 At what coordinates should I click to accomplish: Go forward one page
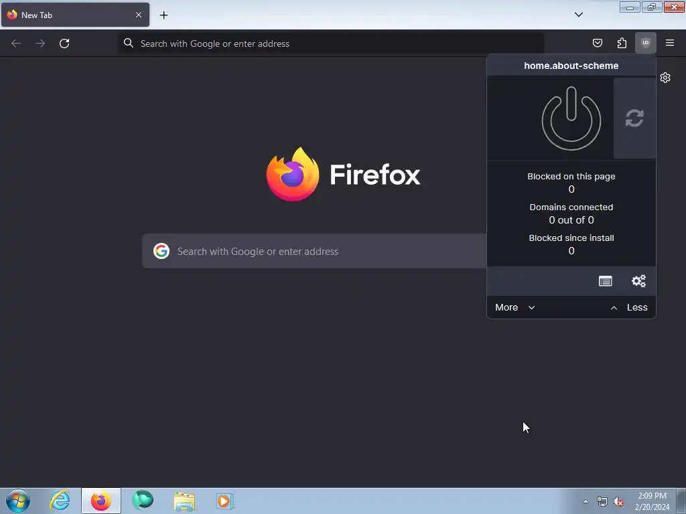[40, 44]
